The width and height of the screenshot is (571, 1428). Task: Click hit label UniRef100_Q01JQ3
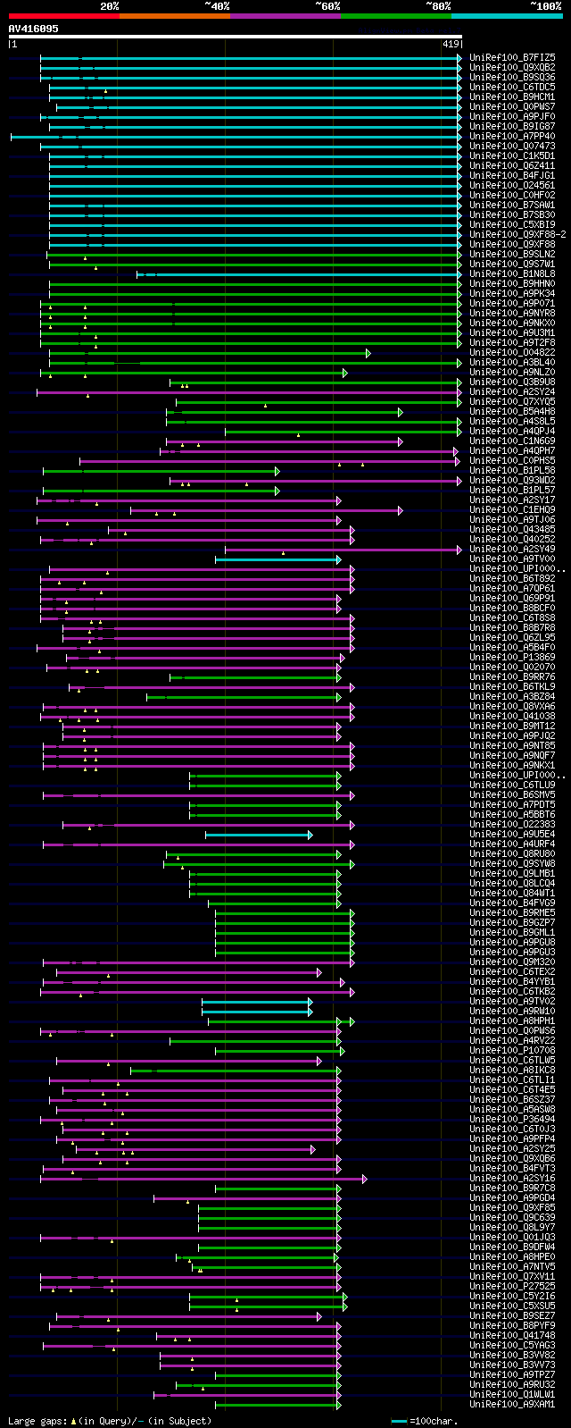(512, 1237)
